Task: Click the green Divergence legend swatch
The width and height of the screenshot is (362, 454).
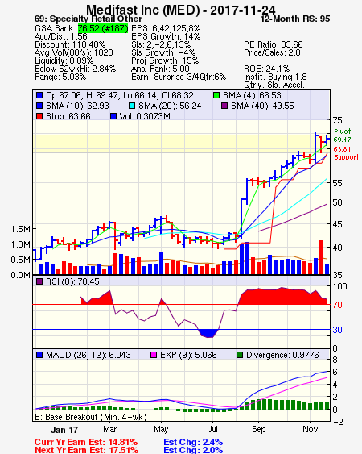Action: click(x=240, y=355)
